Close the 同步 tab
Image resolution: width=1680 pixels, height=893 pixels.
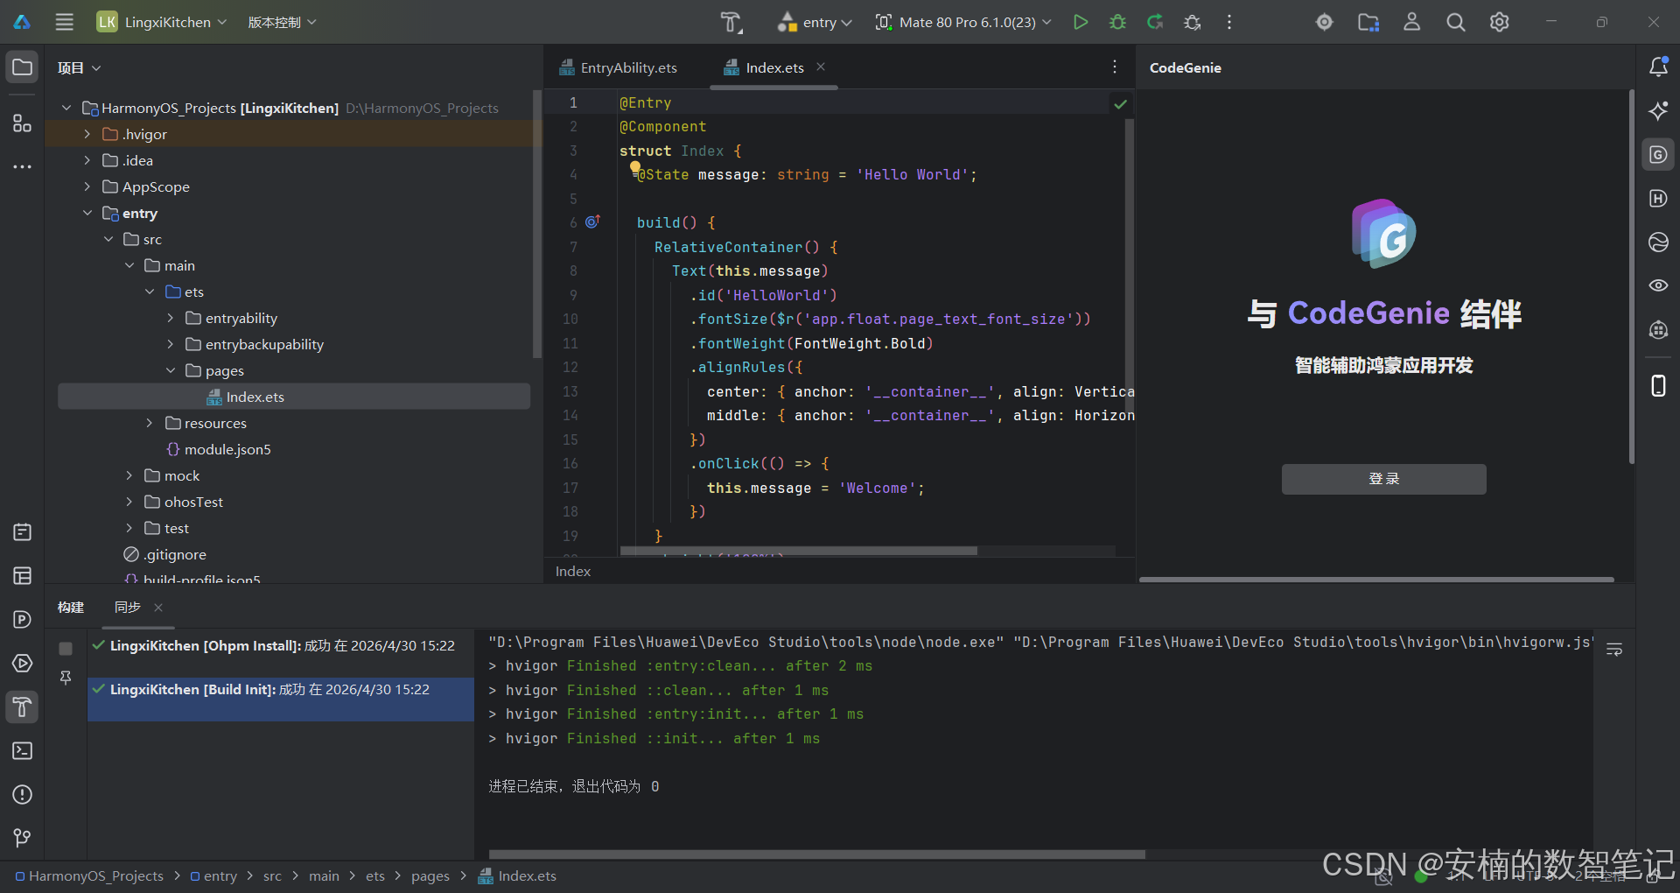tap(158, 608)
